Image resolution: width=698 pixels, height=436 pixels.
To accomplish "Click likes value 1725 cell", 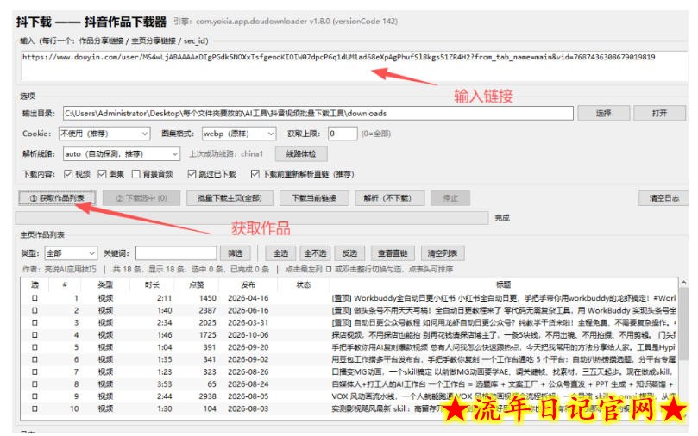I will tap(207, 334).
